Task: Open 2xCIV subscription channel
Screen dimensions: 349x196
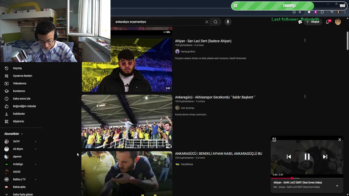Action: [16, 142]
